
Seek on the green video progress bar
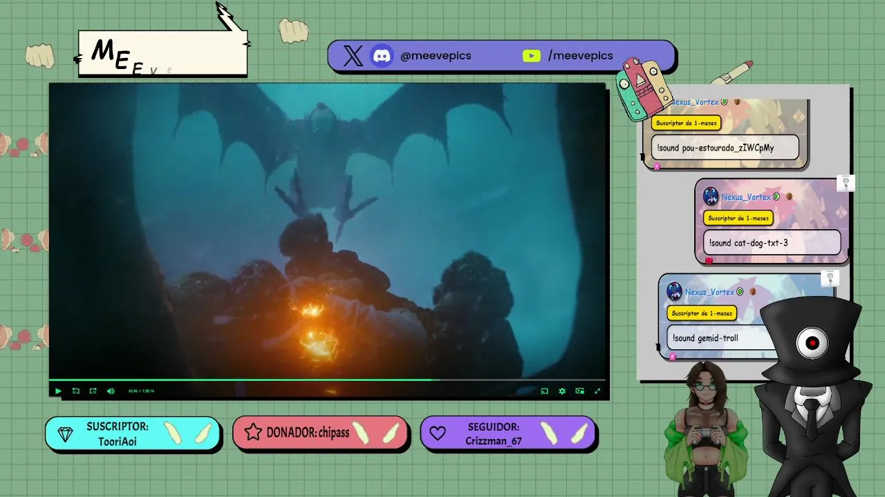click(x=327, y=380)
